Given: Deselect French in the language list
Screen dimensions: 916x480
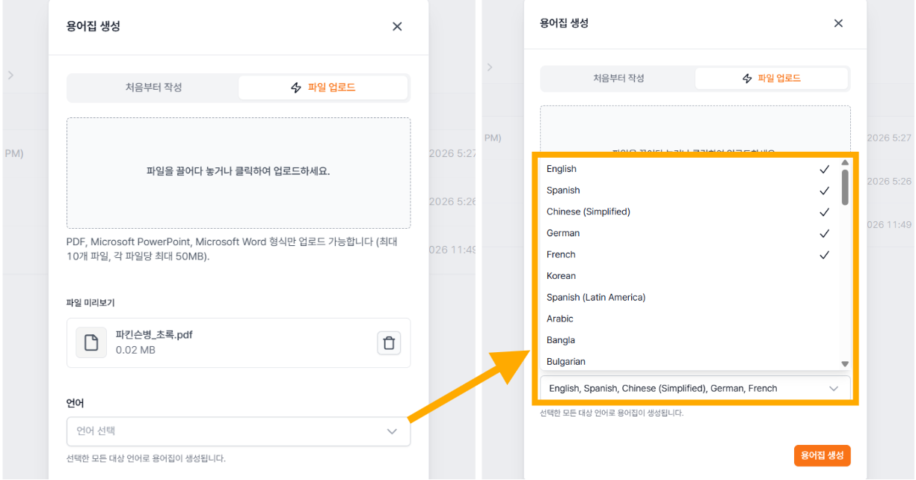Looking at the screenshot, I should pos(689,255).
